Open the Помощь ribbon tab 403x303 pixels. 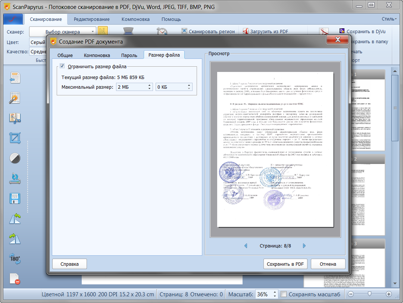point(171,19)
